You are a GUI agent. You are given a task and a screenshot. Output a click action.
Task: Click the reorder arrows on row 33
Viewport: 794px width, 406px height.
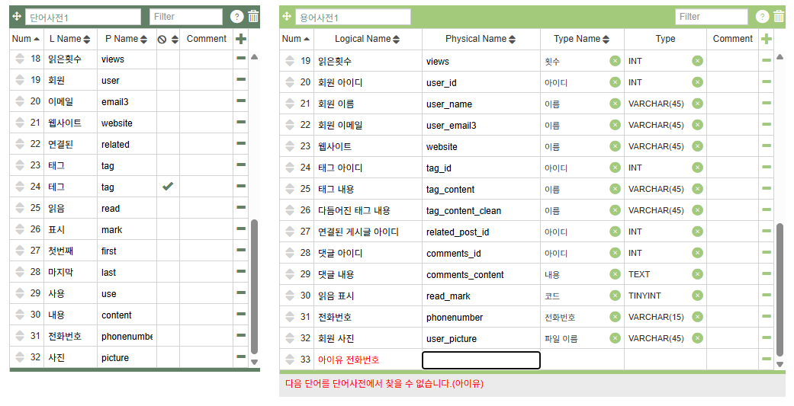pyautogui.click(x=289, y=360)
